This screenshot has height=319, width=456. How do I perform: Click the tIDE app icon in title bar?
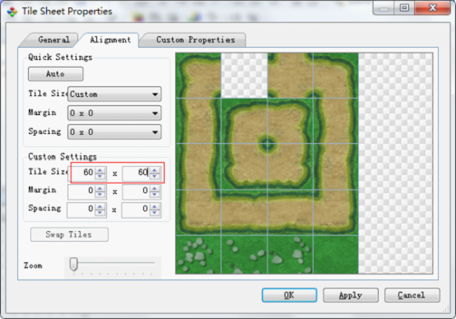[x=12, y=12]
